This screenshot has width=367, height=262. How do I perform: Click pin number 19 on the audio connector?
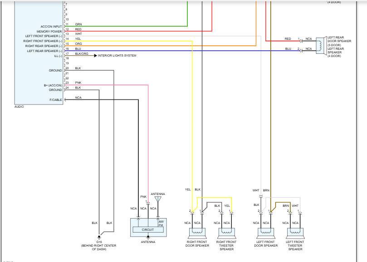[x=67, y=63]
